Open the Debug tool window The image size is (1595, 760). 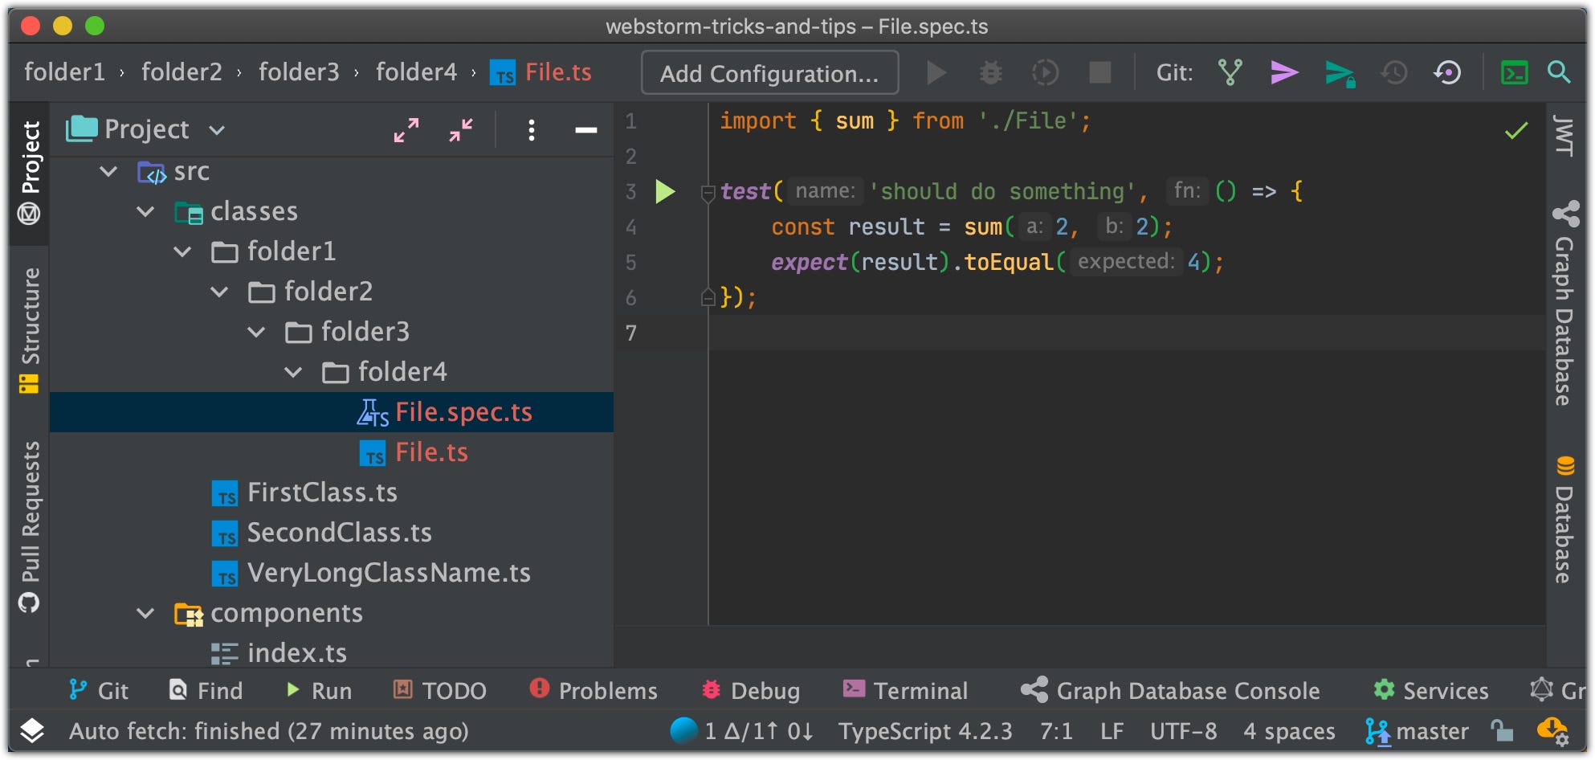tap(751, 691)
